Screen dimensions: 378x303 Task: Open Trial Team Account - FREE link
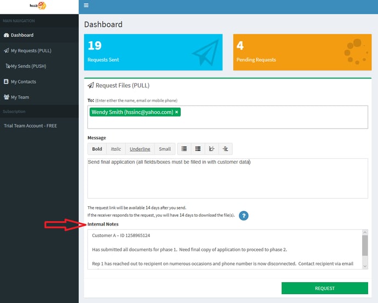point(30,126)
